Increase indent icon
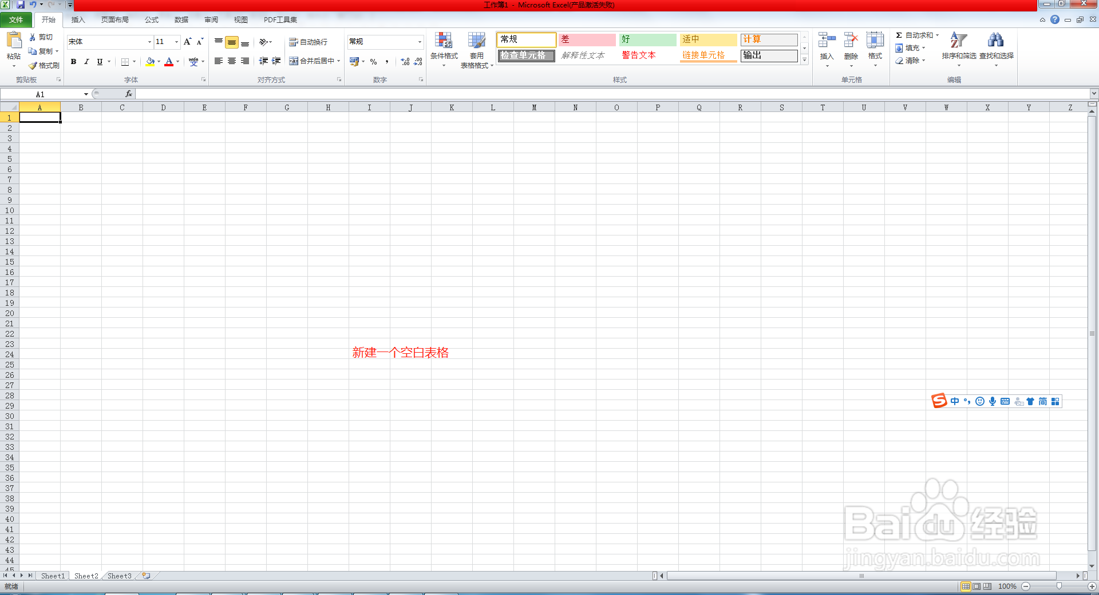The height and width of the screenshot is (595, 1099). 276,61
